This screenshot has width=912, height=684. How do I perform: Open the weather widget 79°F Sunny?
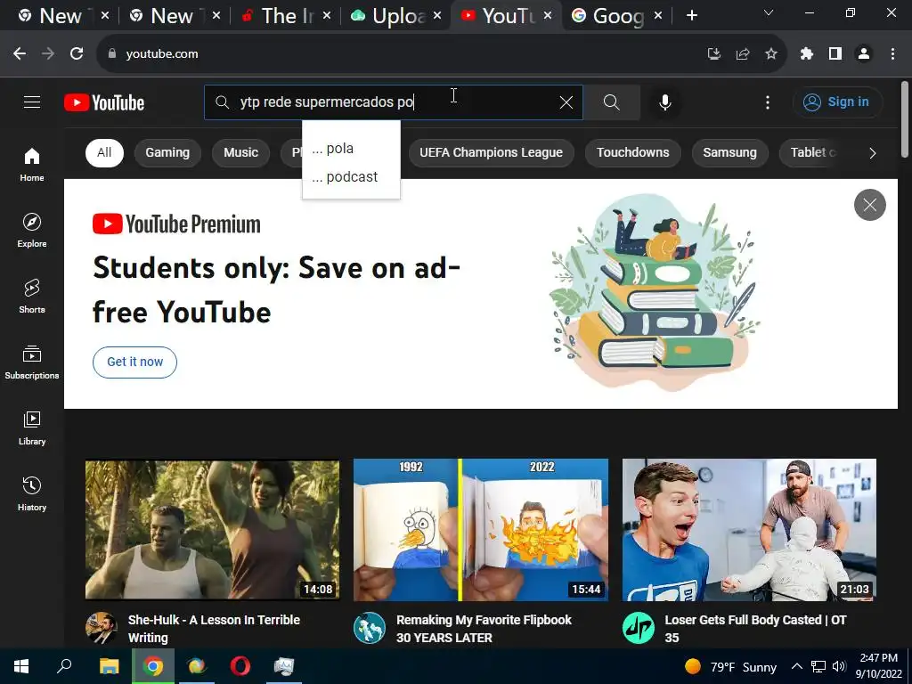pos(730,666)
